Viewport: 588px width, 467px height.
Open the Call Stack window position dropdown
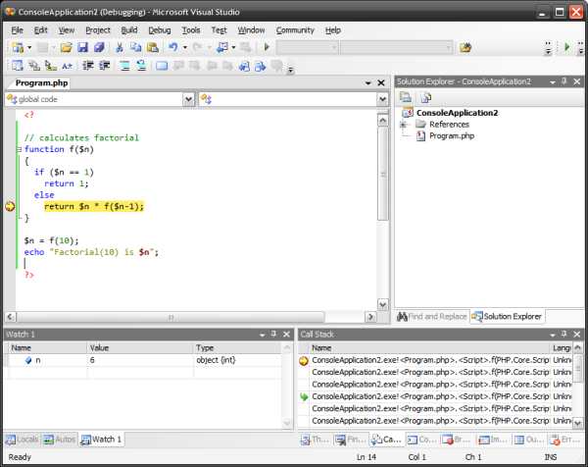(x=553, y=335)
